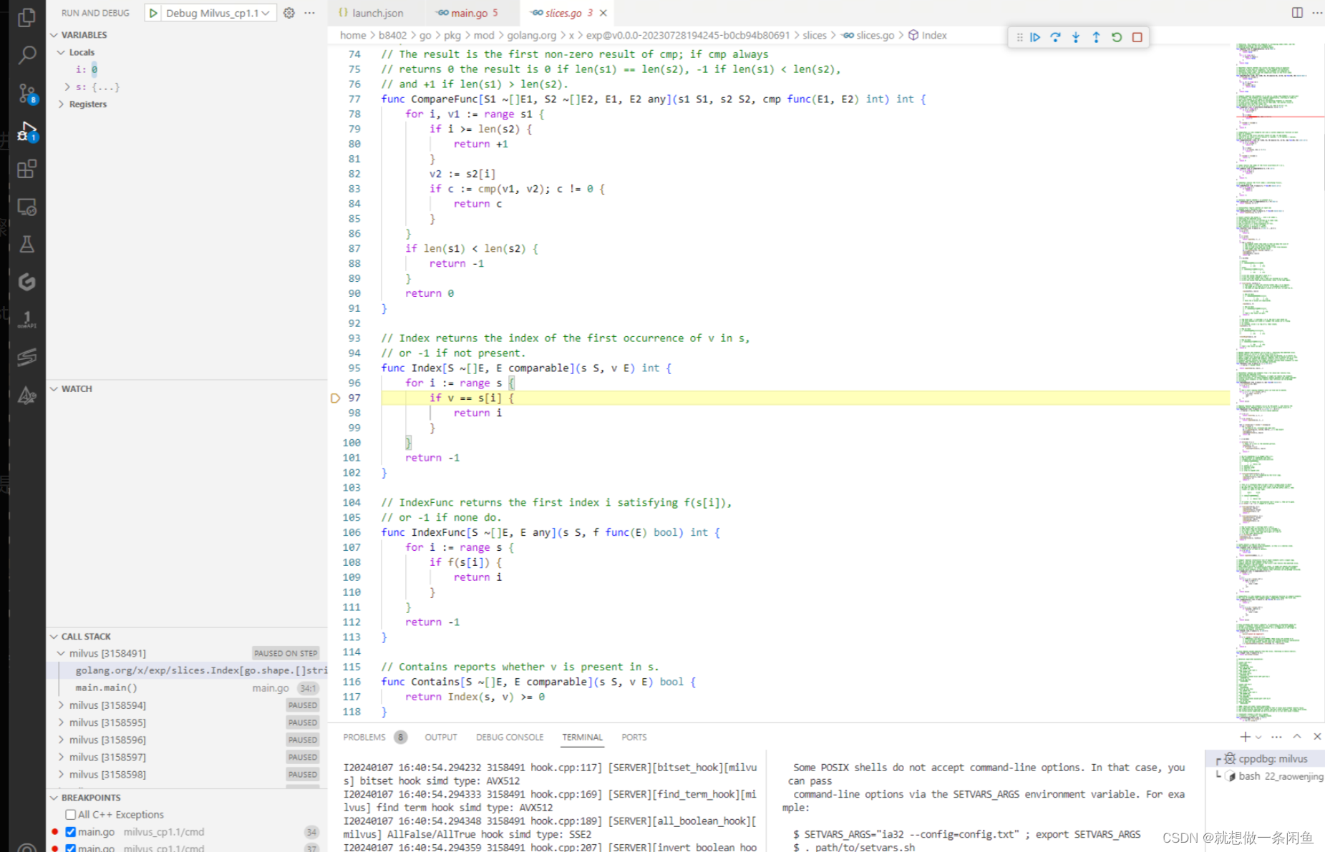Image resolution: width=1325 pixels, height=852 pixels.
Task: Collapse the BREAKPOINTS section
Action: click(x=54, y=798)
